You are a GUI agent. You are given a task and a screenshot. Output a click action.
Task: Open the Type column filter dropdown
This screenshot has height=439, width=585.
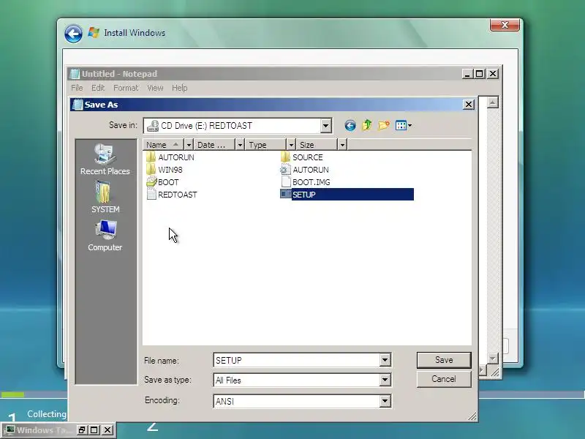[291, 144]
